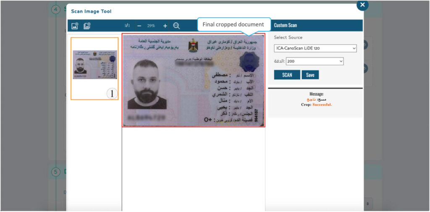Click the SCAN button
Screen dimensions: 430x212
pos(287,75)
